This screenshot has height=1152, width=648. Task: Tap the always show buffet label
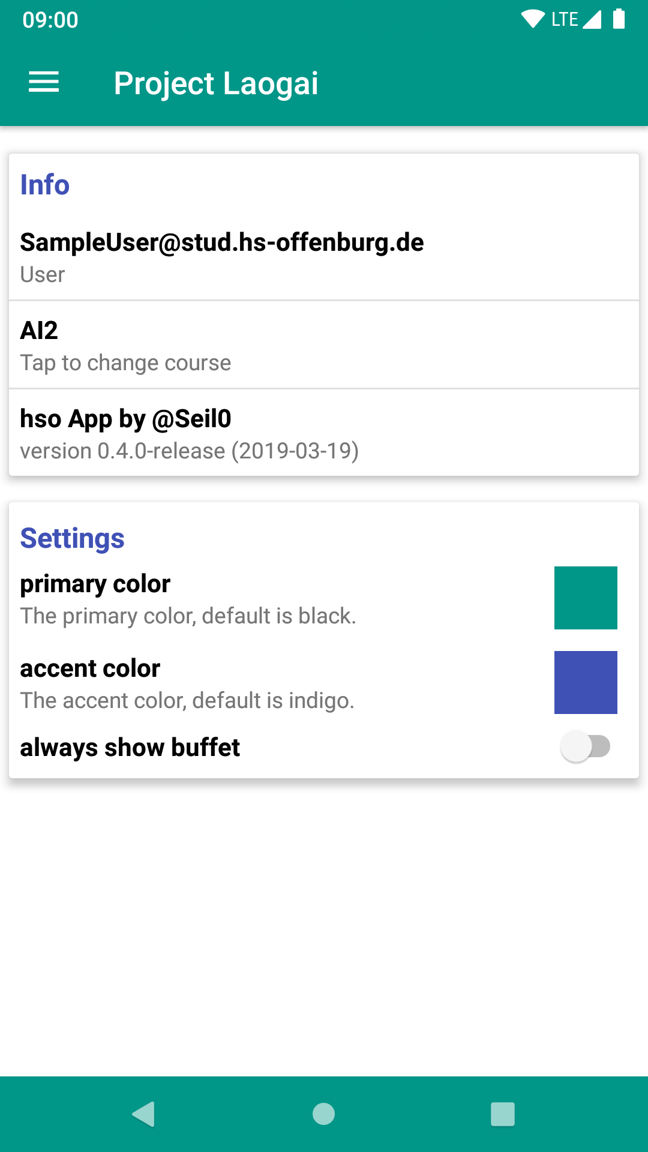[x=130, y=748]
